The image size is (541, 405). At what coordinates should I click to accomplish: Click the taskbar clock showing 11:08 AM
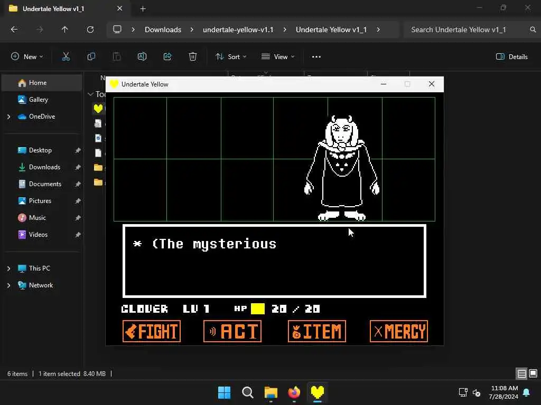[503, 392]
